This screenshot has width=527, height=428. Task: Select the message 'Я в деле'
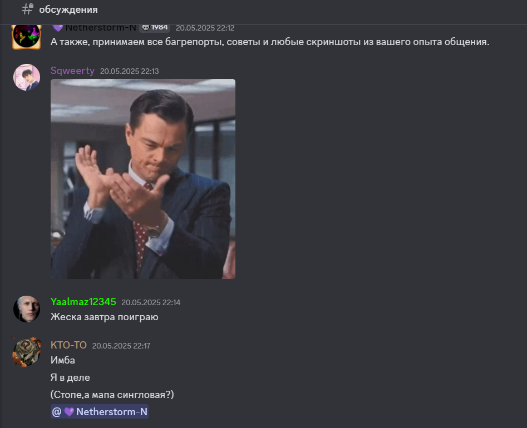coord(70,377)
